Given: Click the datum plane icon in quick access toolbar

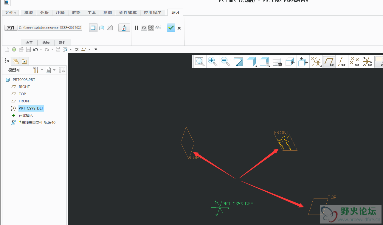Looking at the screenshot, I should 84,49.
